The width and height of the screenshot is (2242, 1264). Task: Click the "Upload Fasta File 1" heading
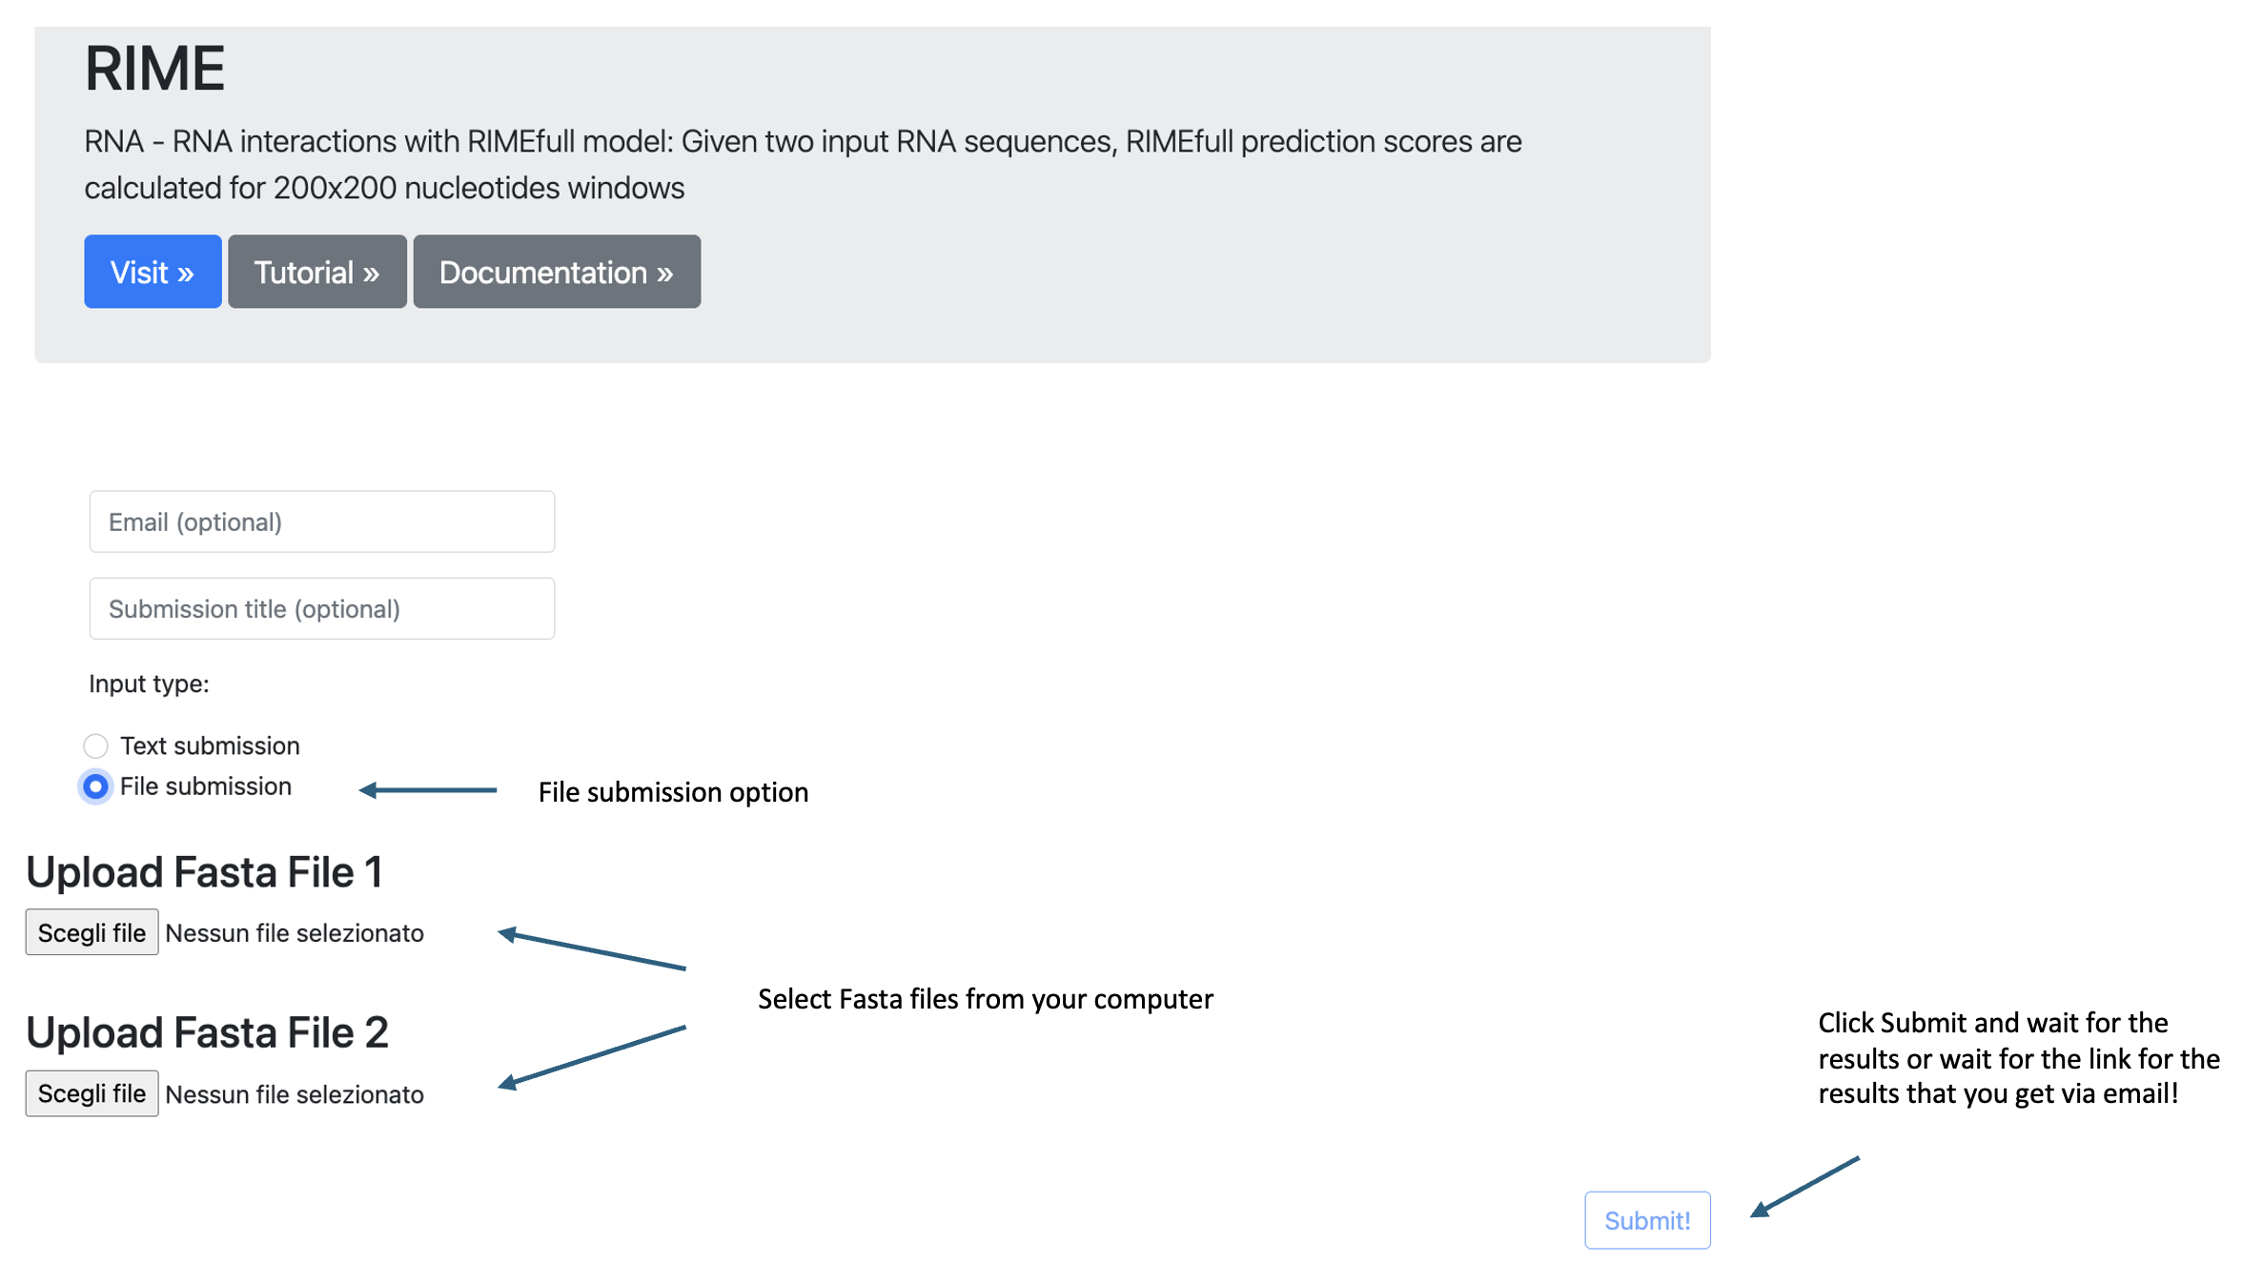tap(204, 872)
